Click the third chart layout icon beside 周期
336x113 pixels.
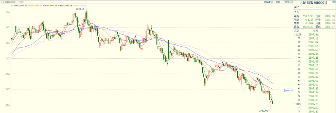coord(292,2)
